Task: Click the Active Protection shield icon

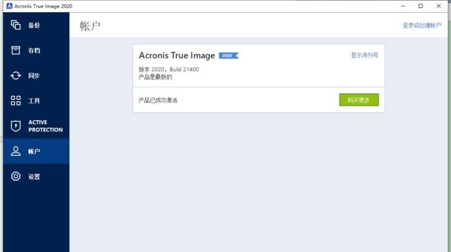Action: click(x=16, y=126)
